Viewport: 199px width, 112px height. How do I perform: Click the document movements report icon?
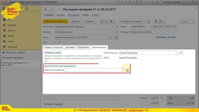102,21
